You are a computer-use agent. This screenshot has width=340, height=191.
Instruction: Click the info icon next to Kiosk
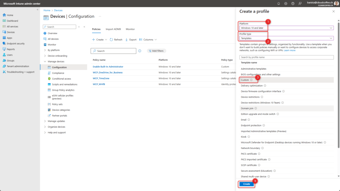tap(249, 137)
